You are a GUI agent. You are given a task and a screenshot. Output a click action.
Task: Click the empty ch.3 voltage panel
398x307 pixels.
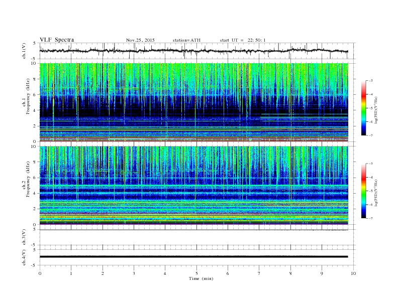(197, 237)
